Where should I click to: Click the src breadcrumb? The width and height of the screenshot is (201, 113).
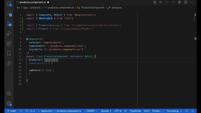[18, 8]
